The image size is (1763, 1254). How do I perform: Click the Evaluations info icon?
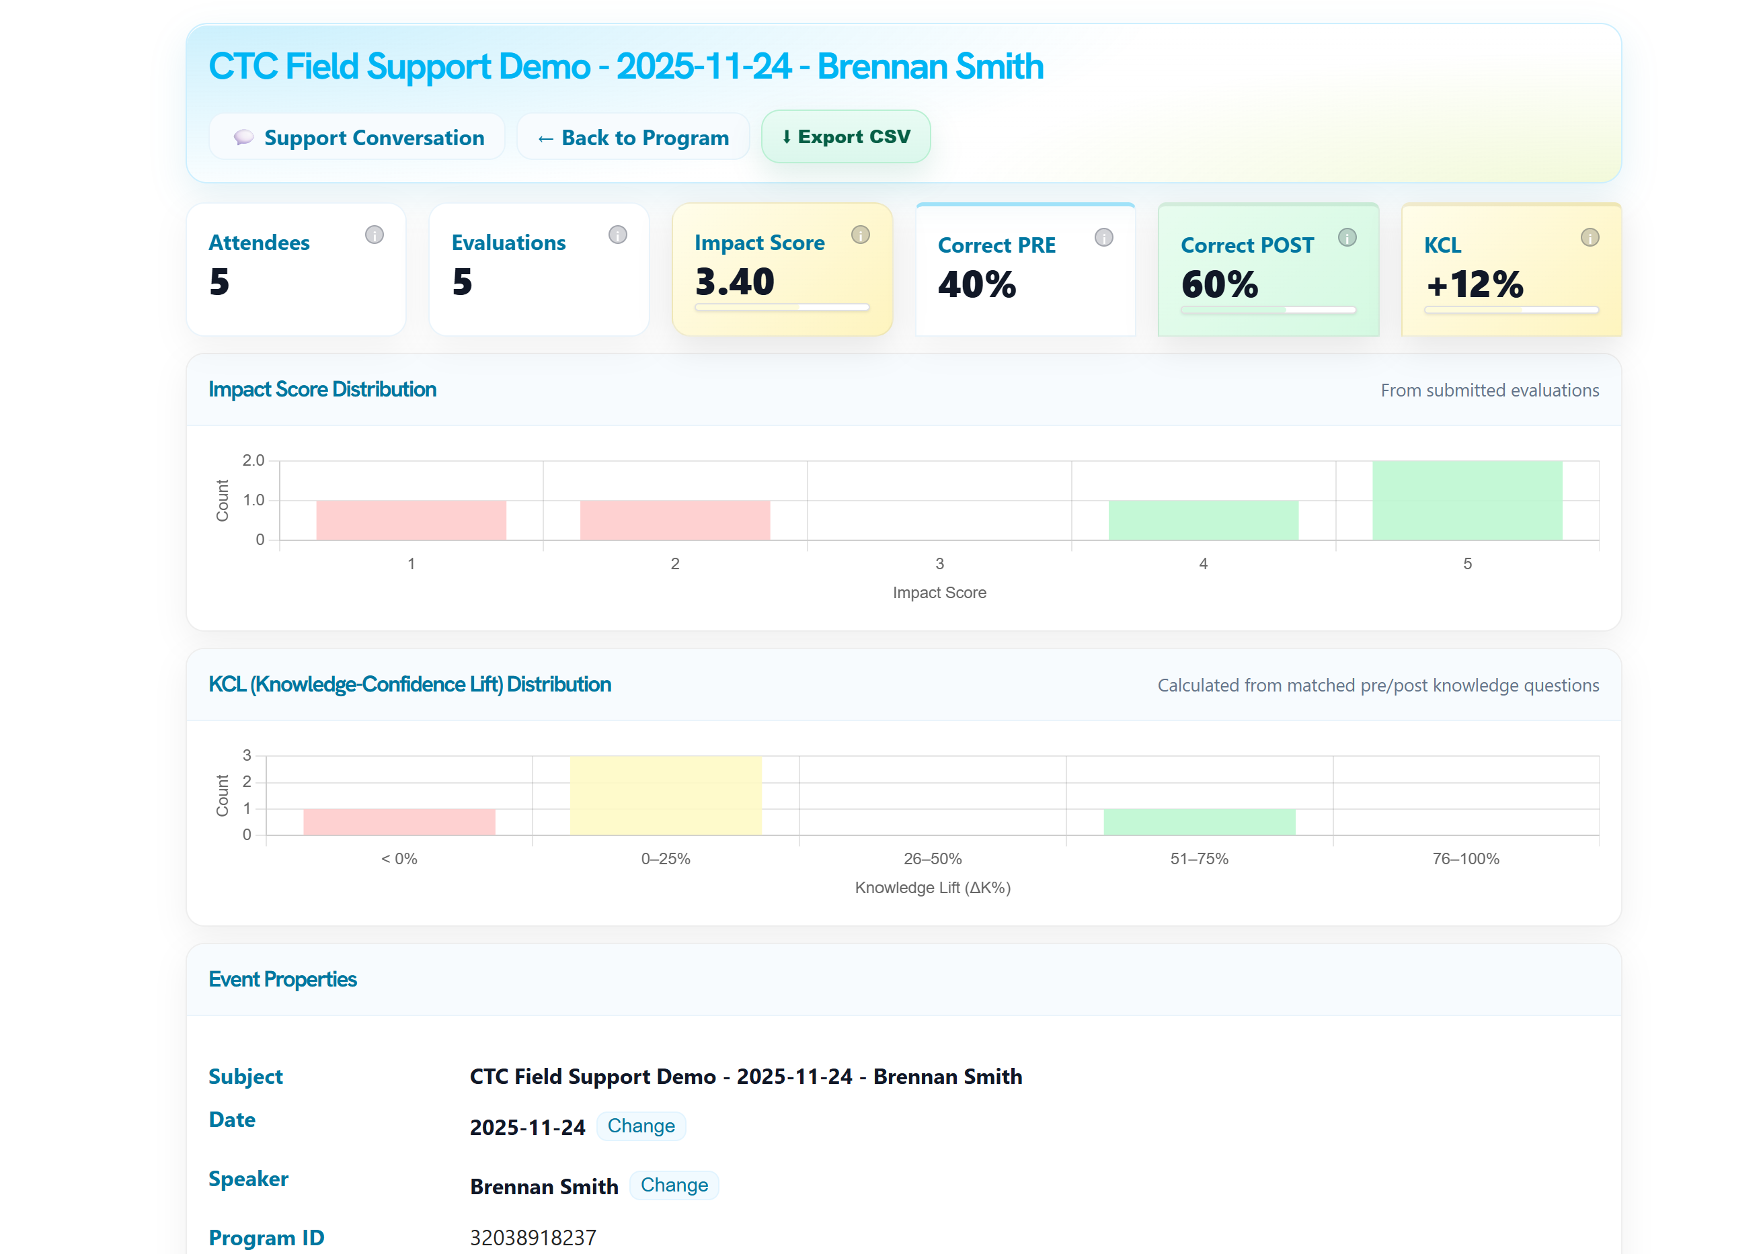[x=617, y=235]
